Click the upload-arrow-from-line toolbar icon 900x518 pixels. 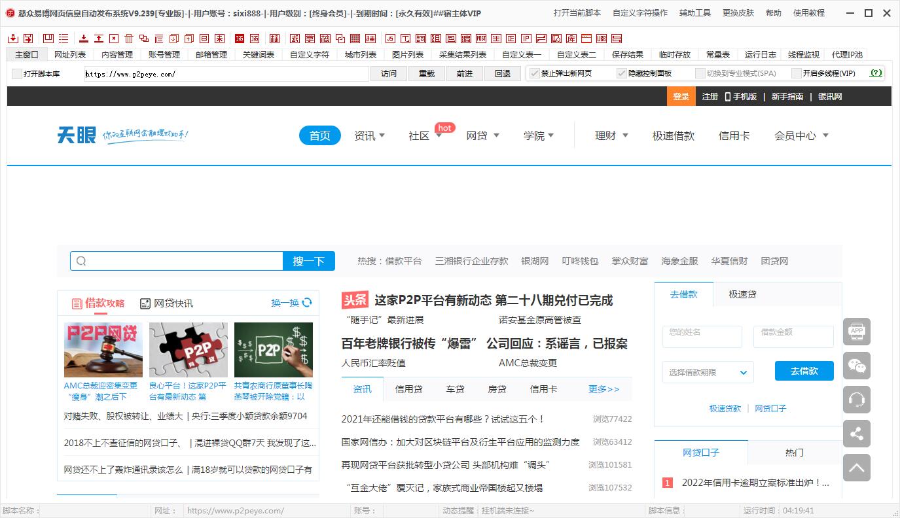pyautogui.click(x=99, y=39)
